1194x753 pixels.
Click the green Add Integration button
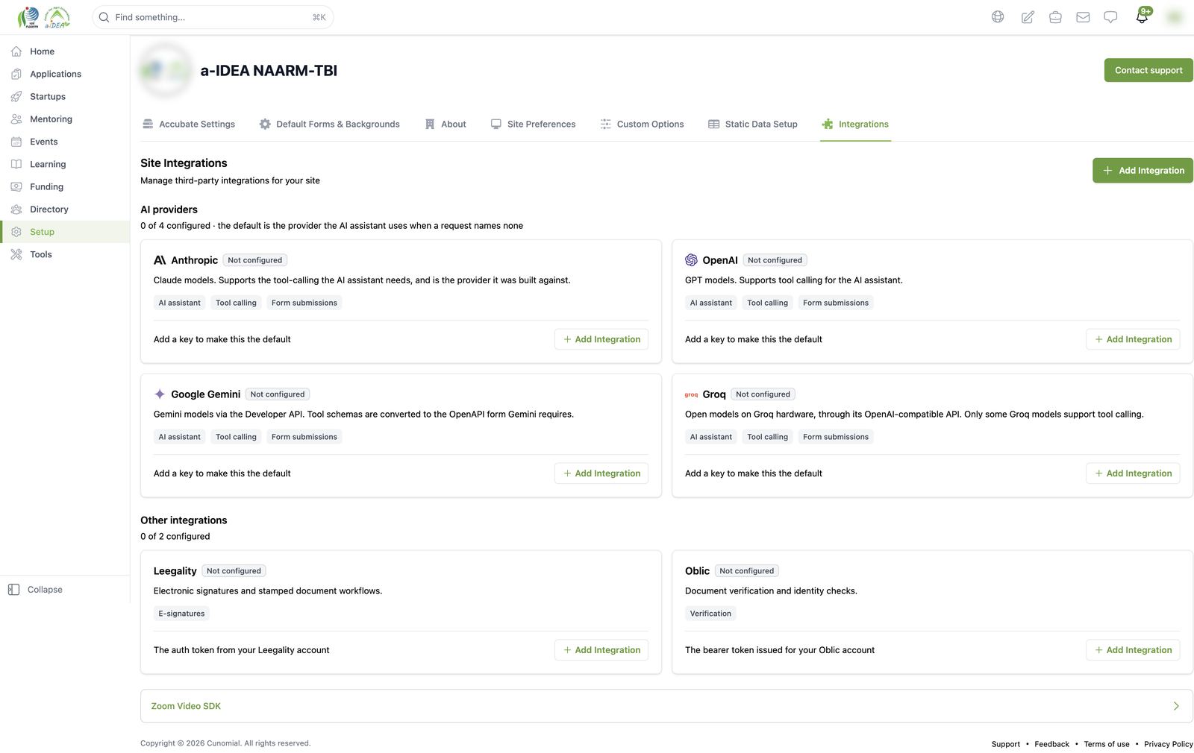tap(1143, 171)
